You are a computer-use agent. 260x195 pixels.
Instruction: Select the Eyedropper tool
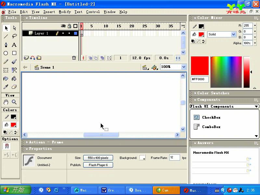click(x=6, y=87)
